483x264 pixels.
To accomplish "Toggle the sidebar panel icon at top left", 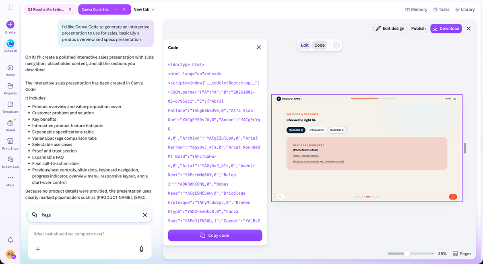I will 10,7.
